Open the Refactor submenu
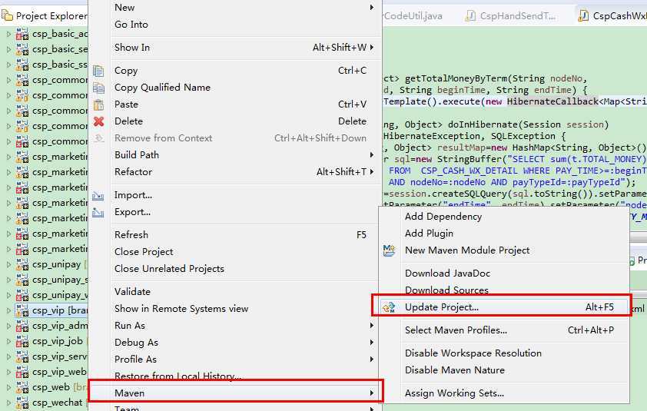 point(234,171)
